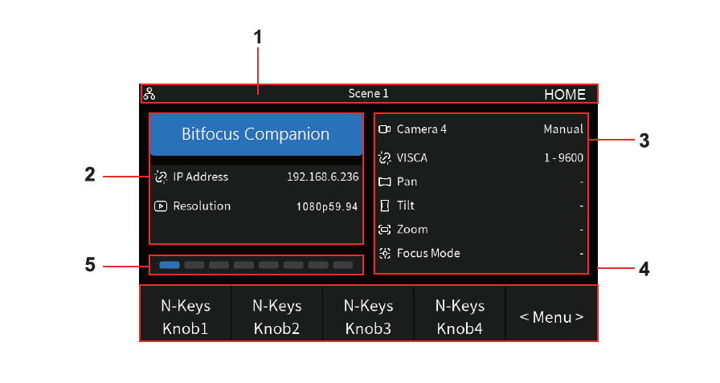Click the Tilt icon
This screenshot has width=720, height=383.
385,206
